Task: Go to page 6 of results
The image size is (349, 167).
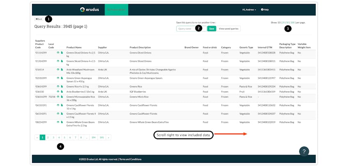Action: coord(70,138)
